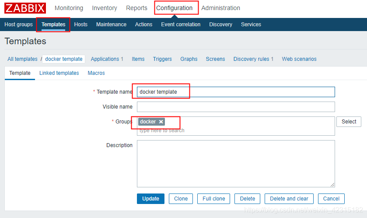Click the Description text area
Screen dimensions: 367x218
click(x=236, y=164)
